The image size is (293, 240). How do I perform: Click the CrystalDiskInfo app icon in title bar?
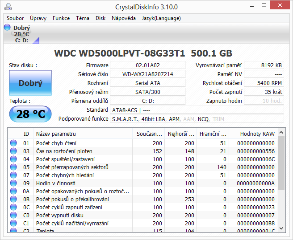8,6
